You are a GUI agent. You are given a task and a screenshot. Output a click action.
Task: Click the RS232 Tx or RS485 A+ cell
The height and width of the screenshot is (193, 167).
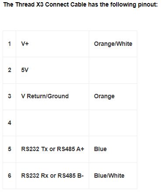click(x=52, y=149)
